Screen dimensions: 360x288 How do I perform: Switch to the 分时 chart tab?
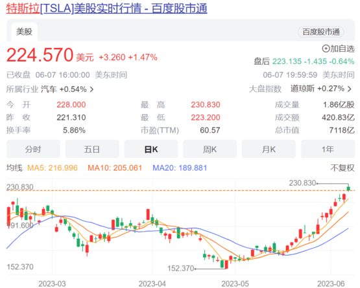pyautogui.click(x=33, y=149)
